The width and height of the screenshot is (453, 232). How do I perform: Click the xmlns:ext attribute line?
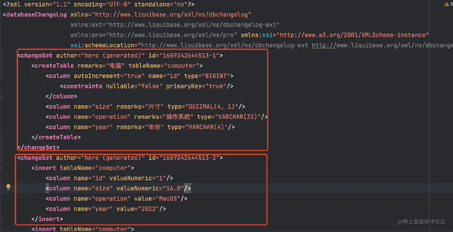(175, 25)
